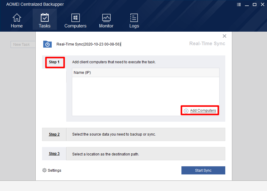Open the Computers section

pos(75,20)
